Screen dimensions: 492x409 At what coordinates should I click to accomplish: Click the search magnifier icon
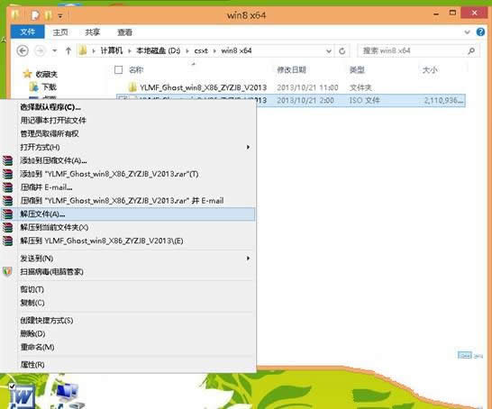[471, 50]
